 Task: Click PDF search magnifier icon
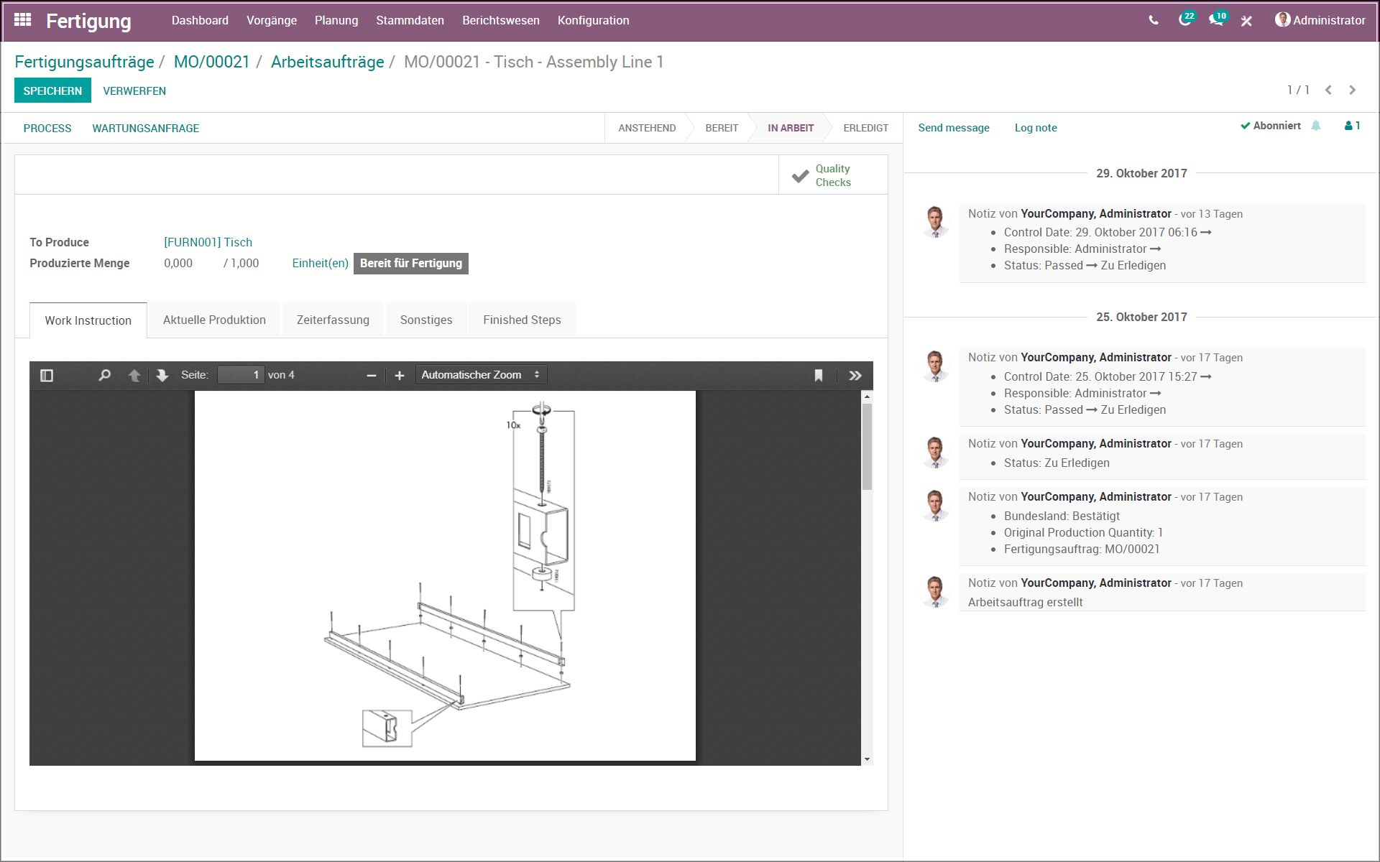104,375
